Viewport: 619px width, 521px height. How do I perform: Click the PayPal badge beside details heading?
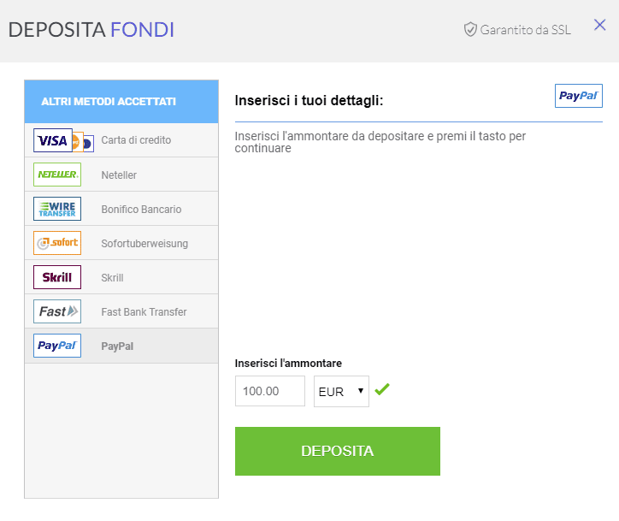tap(578, 96)
